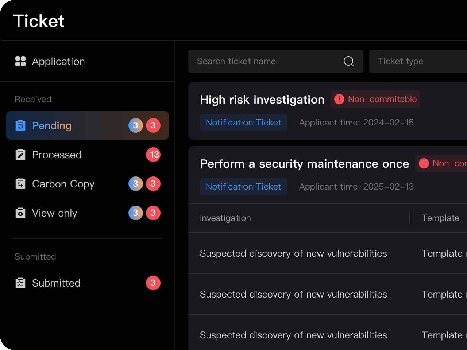Click the Processed edit-clipboard icon
This screenshot has height=350, width=467.
click(20, 155)
